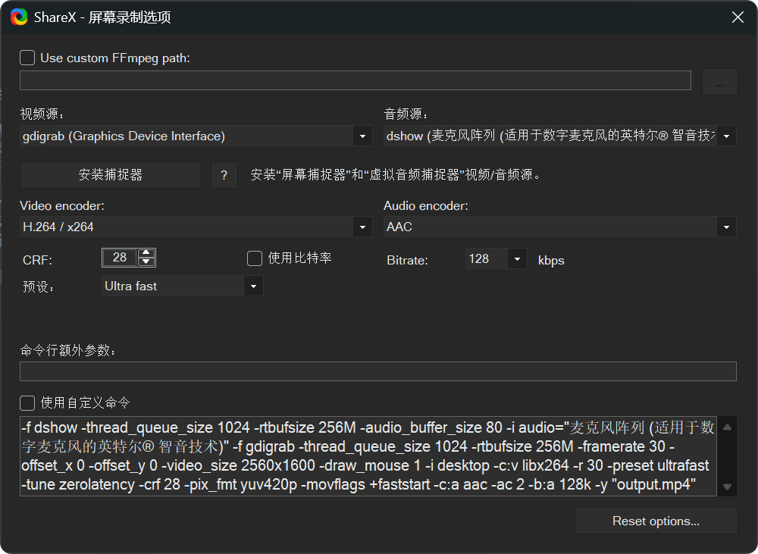Viewport: 758px width, 554px height.
Task: Open the Audio encoder AAC dropdown
Action: pos(726,227)
